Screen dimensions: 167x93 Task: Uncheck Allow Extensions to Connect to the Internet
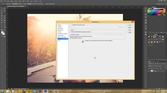(x=70, y=36)
